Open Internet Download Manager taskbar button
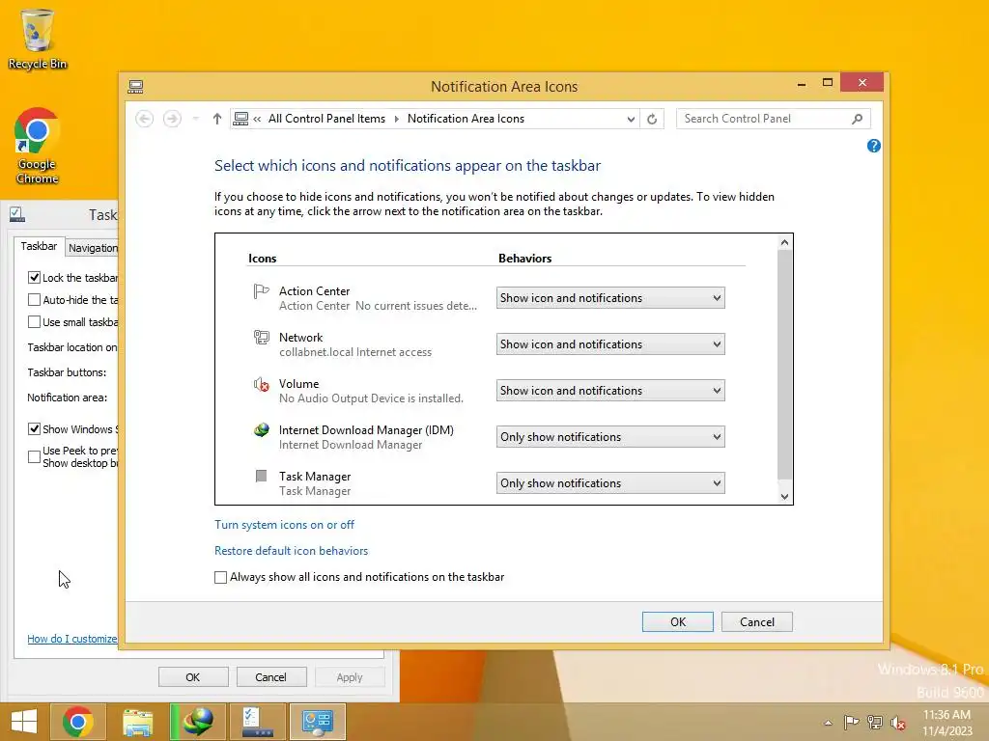Viewport: 989px width, 741px height. [x=197, y=722]
